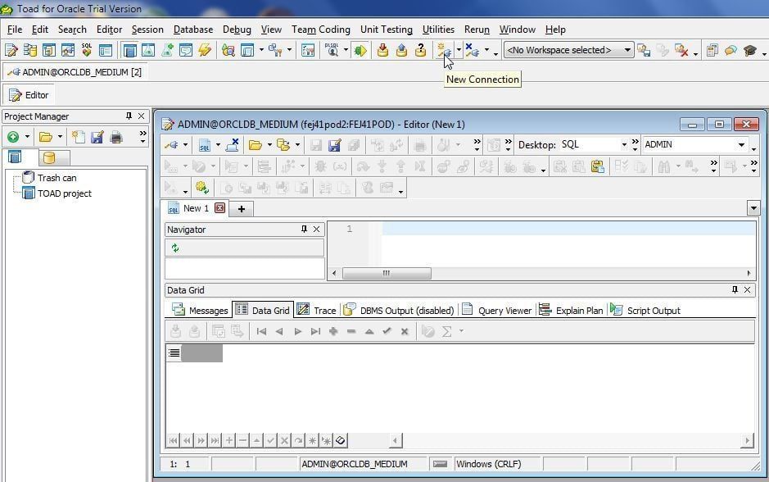The height and width of the screenshot is (482, 769).
Task: Click the New Connection icon
Action: [x=444, y=50]
